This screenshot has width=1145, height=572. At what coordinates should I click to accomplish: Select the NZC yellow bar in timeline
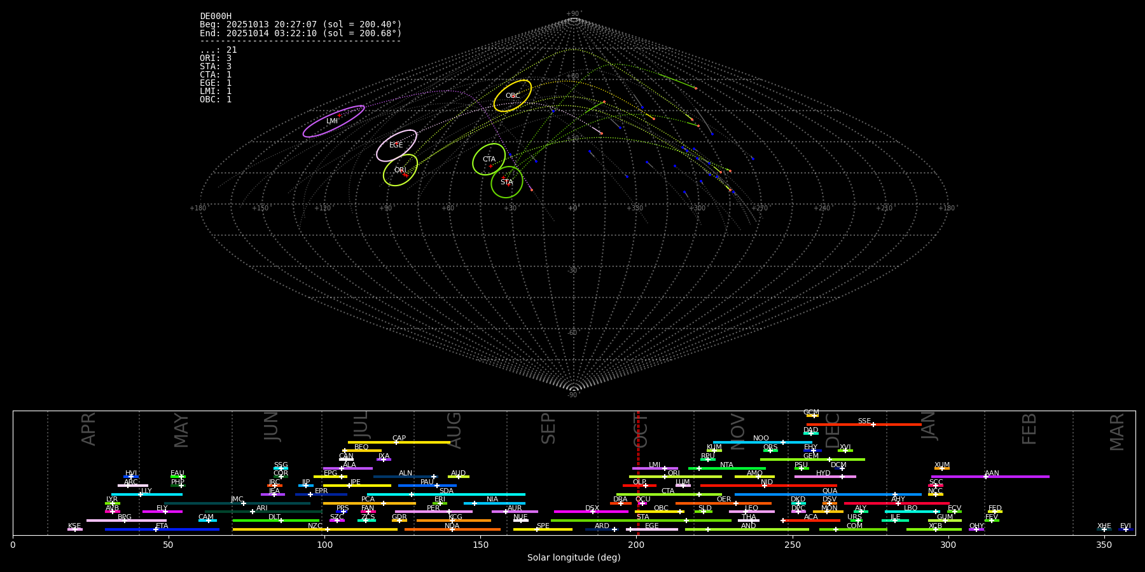[315, 529]
